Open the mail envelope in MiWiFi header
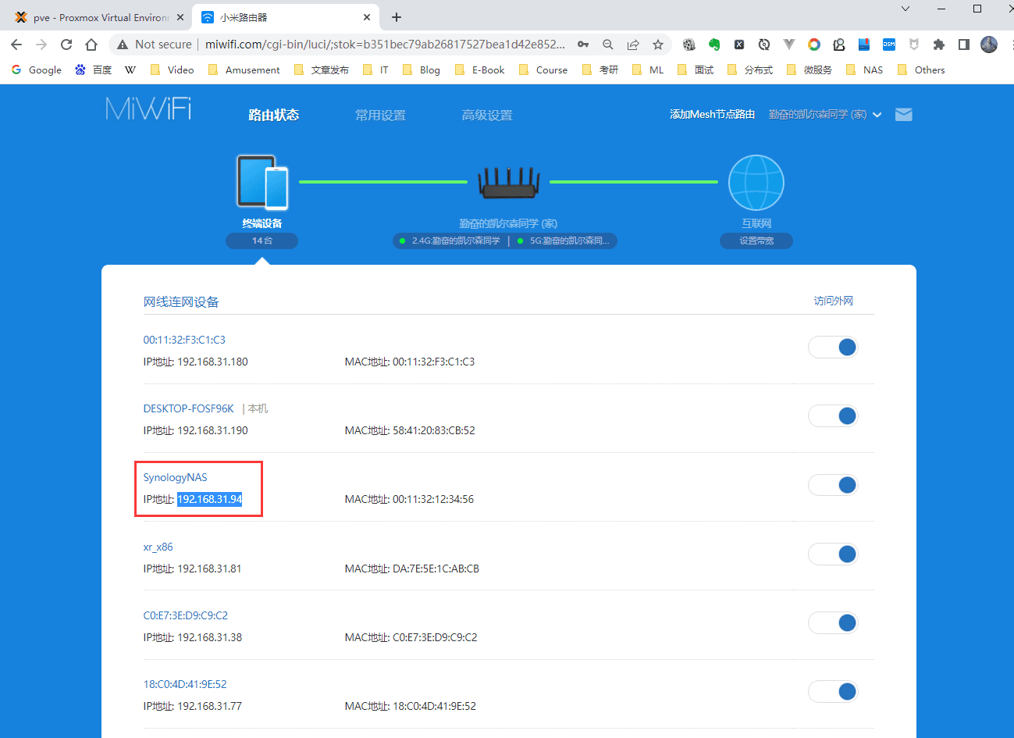 904,115
